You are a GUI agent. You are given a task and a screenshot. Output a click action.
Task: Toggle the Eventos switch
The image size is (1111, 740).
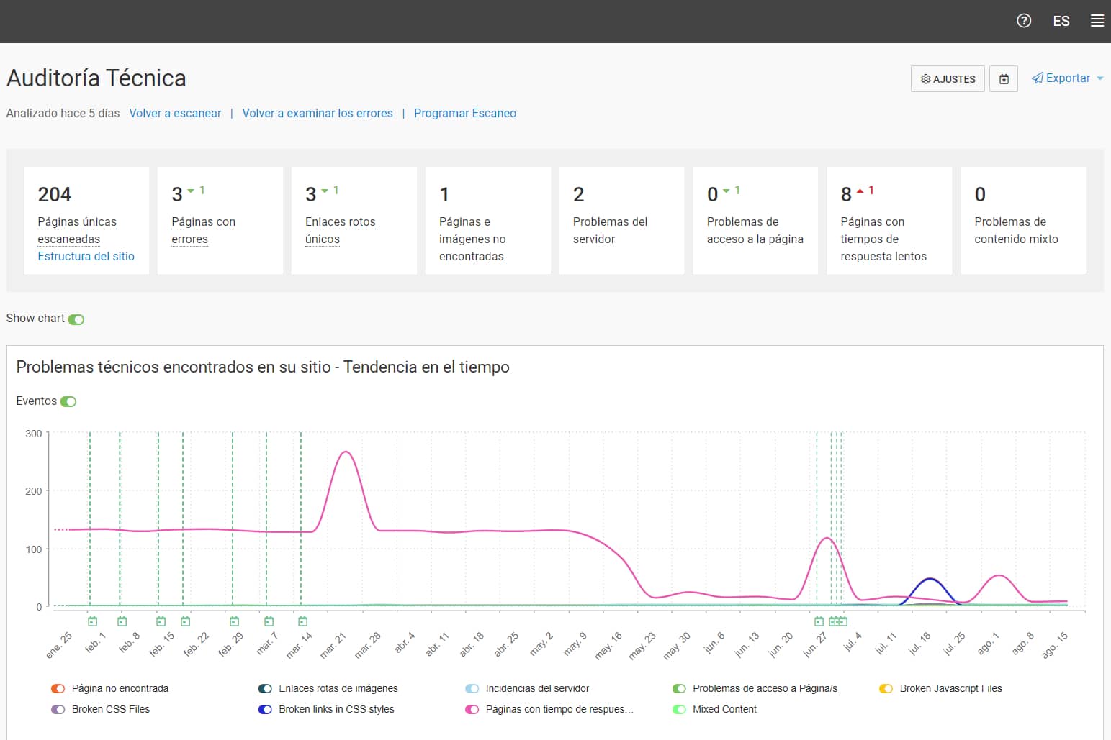pos(68,401)
